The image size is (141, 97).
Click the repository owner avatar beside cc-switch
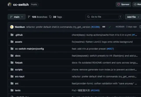(x=10, y=4)
